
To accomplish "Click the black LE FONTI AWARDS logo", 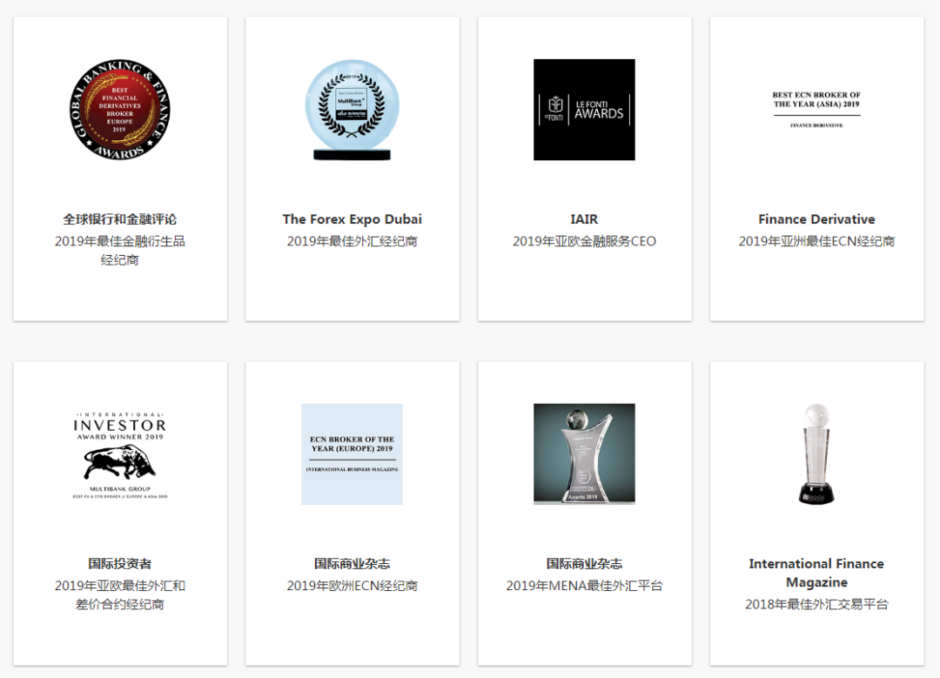I will pyautogui.click(x=584, y=109).
